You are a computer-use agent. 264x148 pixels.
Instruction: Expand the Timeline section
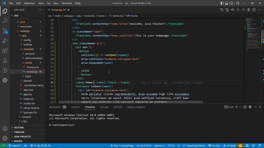tap(19, 132)
